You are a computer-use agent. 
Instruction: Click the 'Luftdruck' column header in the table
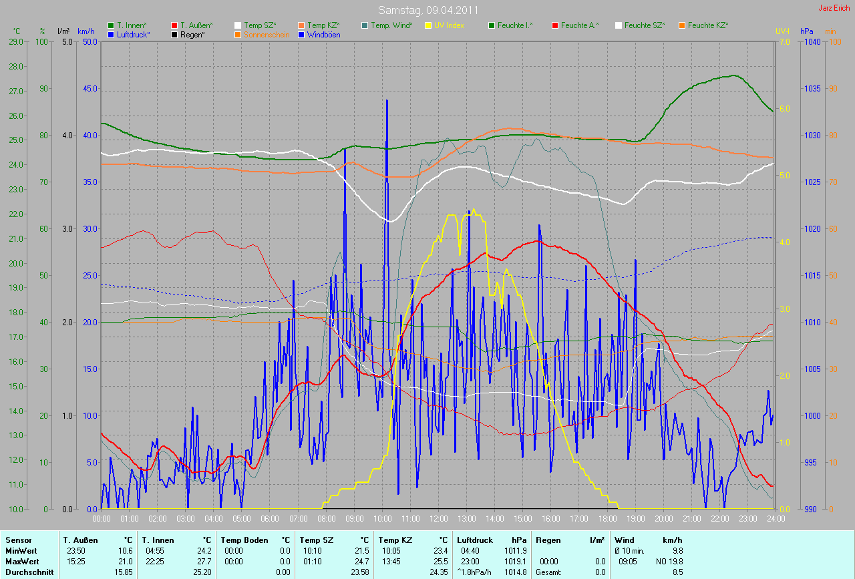[x=475, y=540]
